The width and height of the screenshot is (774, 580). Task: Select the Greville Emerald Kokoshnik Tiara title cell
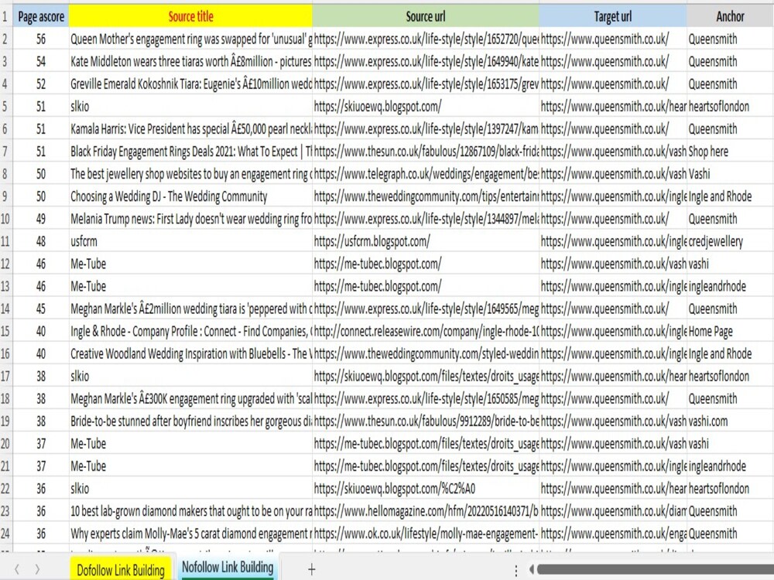[190, 84]
